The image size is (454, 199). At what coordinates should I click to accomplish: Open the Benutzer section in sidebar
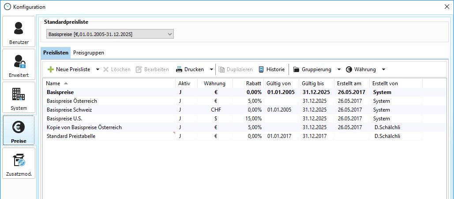point(19,32)
